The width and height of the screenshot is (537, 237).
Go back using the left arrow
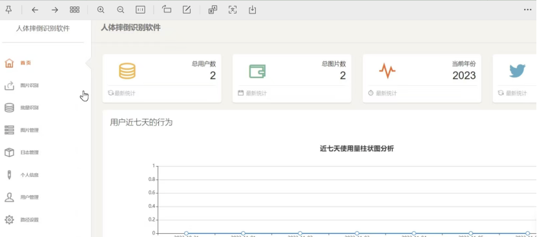click(35, 10)
